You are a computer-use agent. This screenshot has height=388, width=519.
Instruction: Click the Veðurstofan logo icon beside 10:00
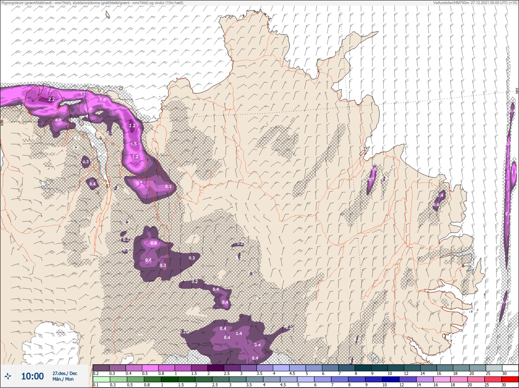(9, 377)
